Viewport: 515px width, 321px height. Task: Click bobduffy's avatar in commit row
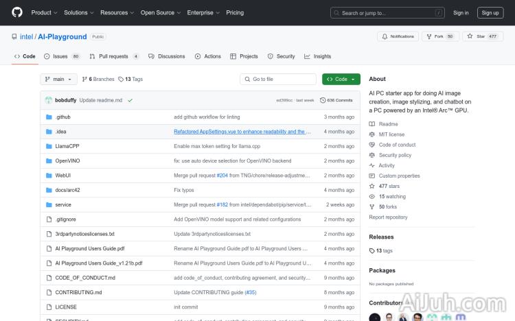[x=49, y=100]
